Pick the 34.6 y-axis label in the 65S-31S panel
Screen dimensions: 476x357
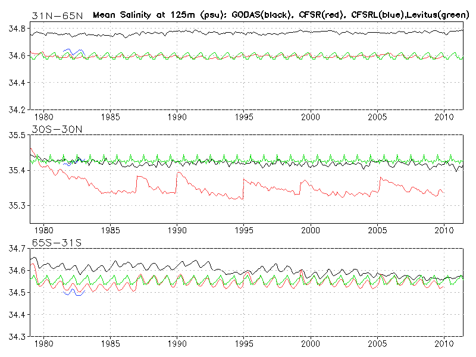click(17, 271)
